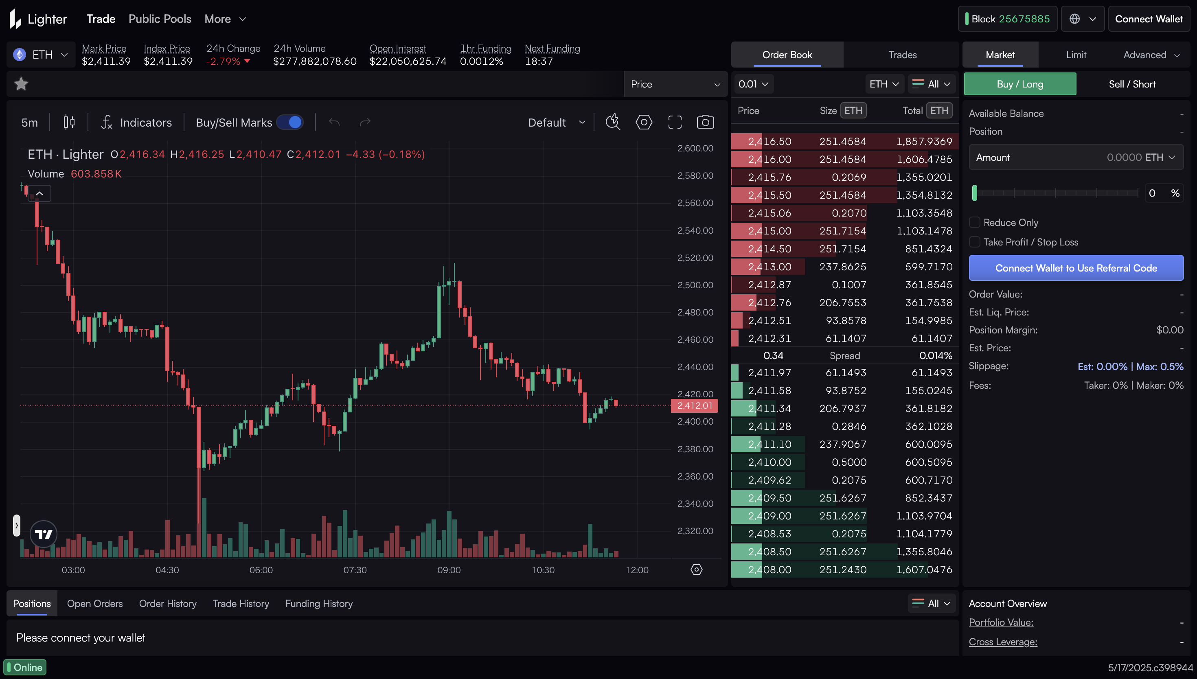Select Sell / Short side

click(x=1132, y=84)
